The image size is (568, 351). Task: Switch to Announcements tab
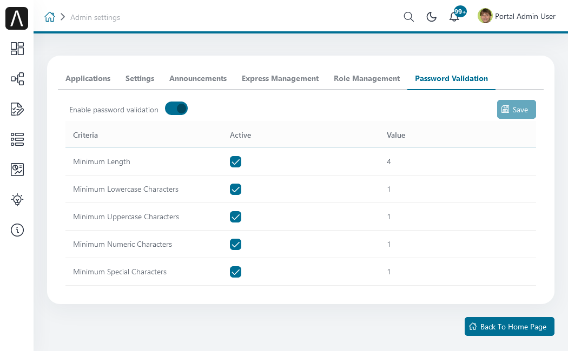(x=198, y=78)
